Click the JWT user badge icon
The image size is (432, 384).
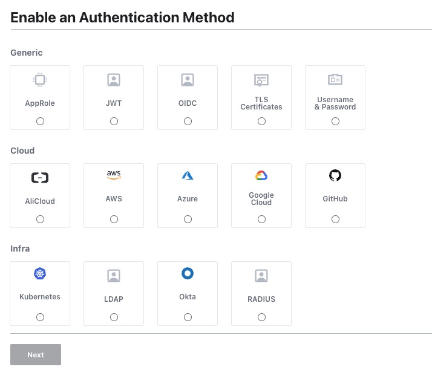[x=114, y=80]
